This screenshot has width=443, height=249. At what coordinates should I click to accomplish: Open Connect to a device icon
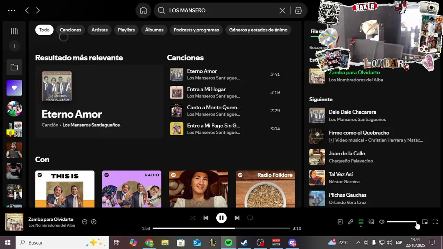(371, 222)
